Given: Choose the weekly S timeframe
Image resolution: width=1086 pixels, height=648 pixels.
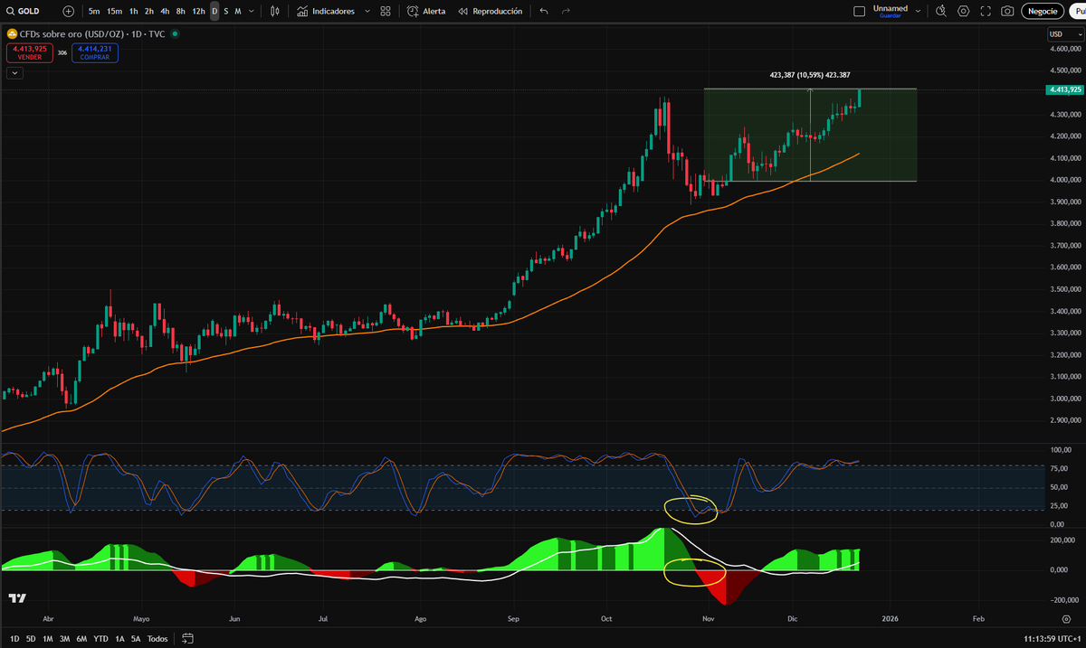Looking at the screenshot, I should tap(226, 11).
